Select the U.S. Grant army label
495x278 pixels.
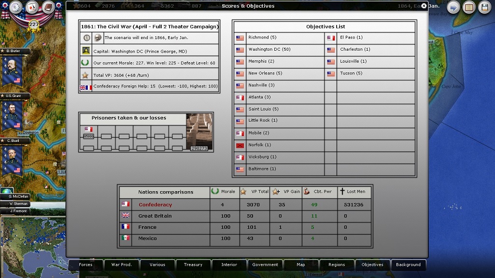(x=14, y=96)
